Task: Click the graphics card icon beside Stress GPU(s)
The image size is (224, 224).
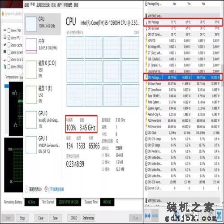Action: click(x=5, y=66)
